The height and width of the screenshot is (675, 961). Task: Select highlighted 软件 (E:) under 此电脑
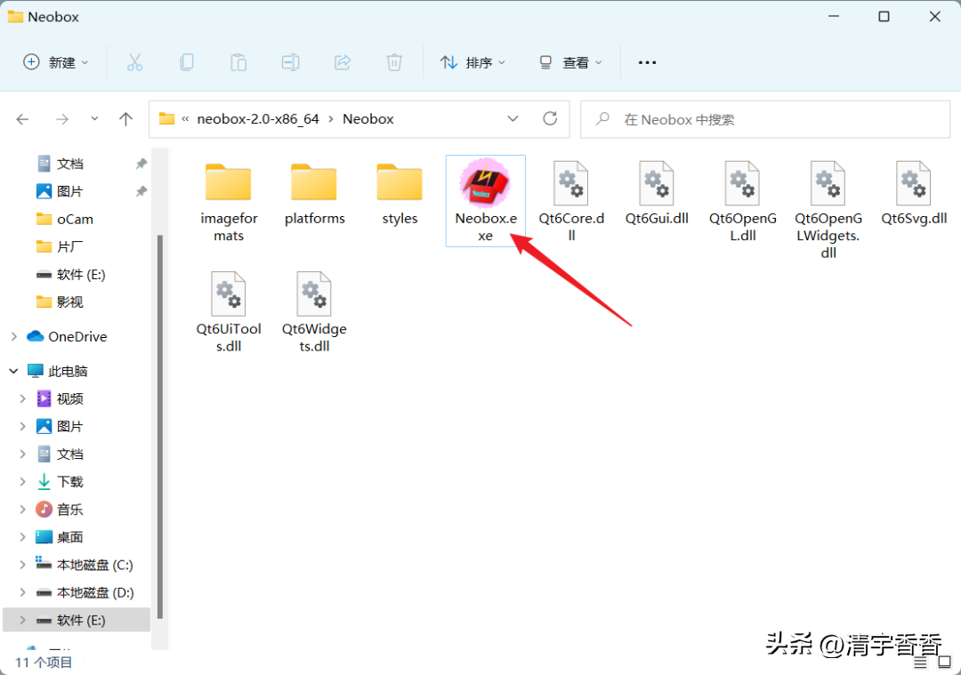[x=77, y=620]
